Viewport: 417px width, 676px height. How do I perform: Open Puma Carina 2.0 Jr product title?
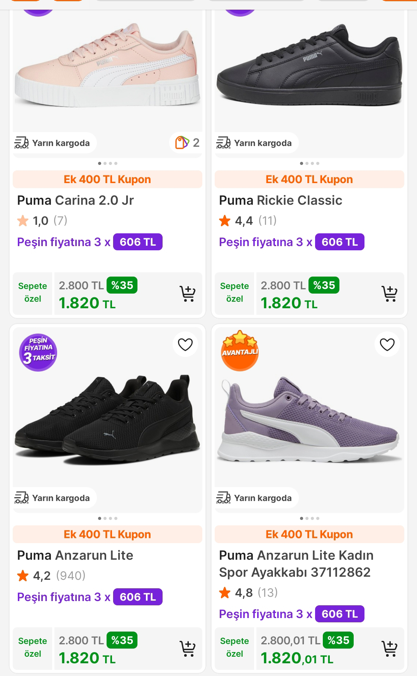75,200
